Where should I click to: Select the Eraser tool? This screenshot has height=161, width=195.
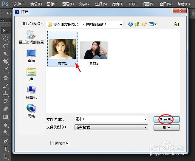click(6, 109)
